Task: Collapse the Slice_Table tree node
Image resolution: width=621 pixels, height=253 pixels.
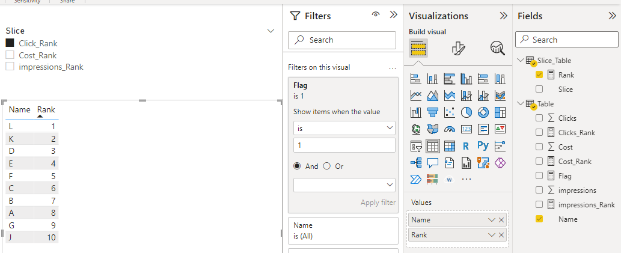Action: (x=521, y=60)
